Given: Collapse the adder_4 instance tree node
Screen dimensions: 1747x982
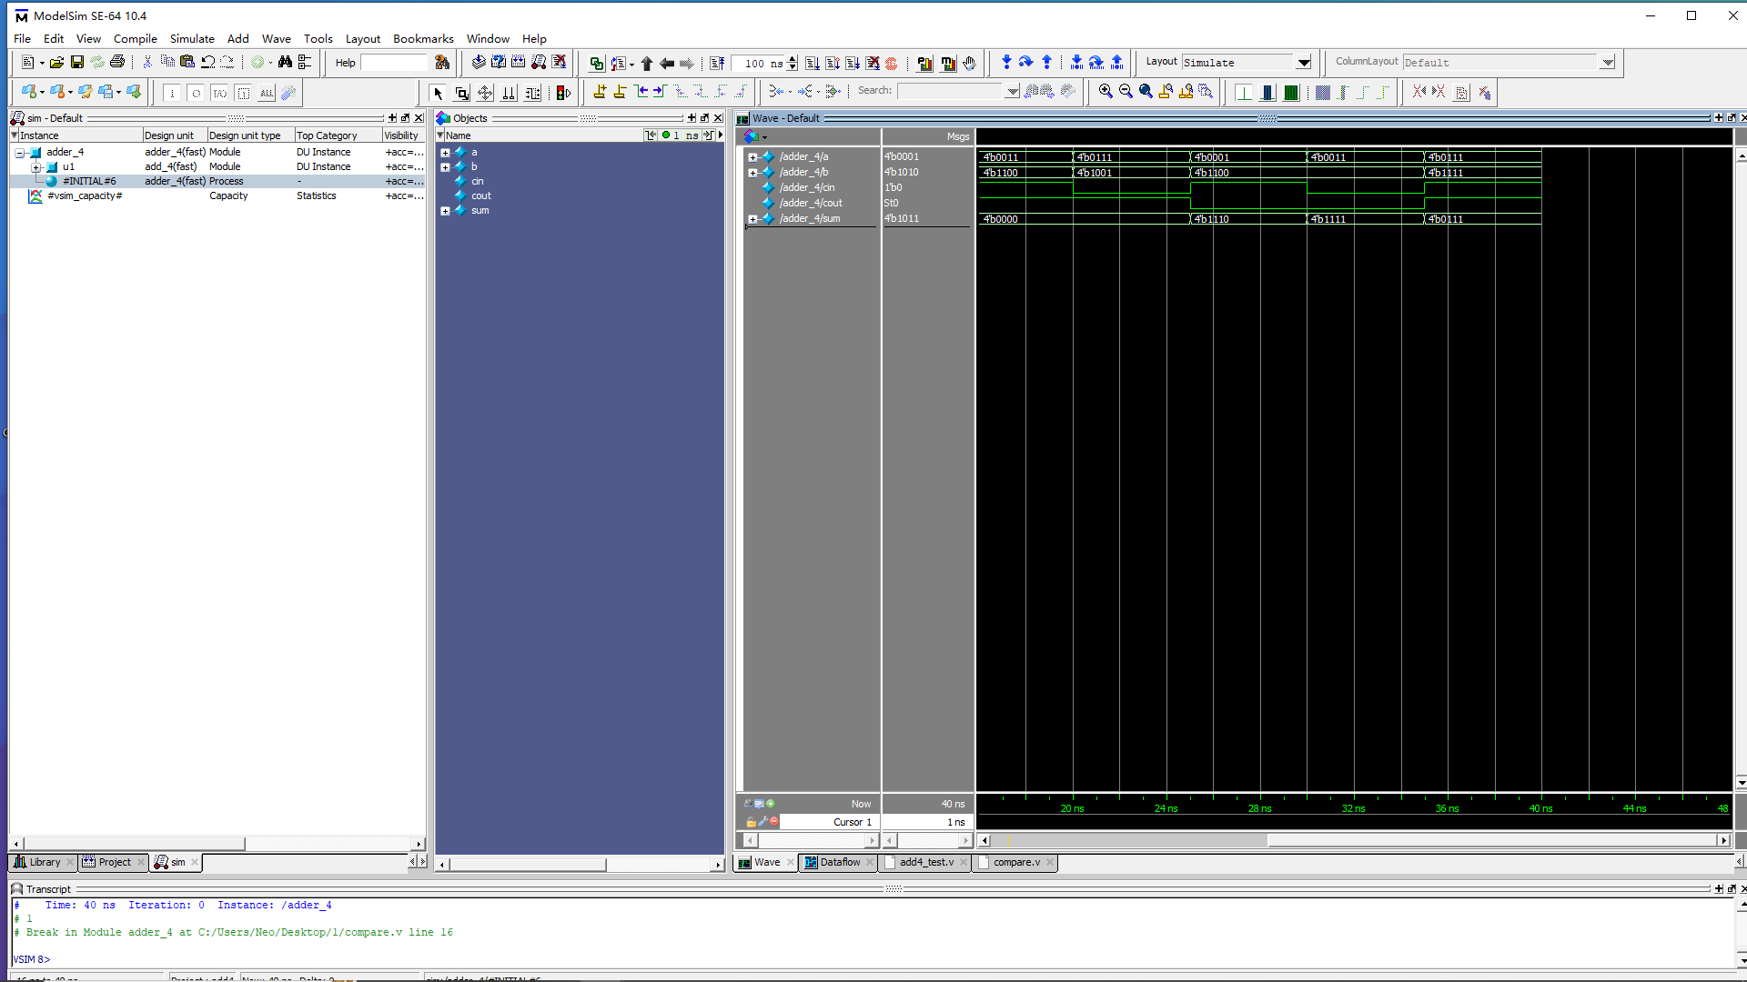Looking at the screenshot, I should (x=19, y=153).
